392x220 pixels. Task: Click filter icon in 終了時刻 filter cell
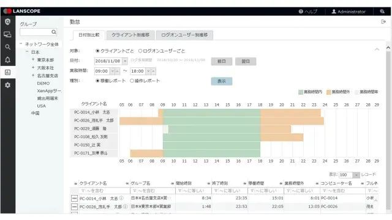pos(216,191)
